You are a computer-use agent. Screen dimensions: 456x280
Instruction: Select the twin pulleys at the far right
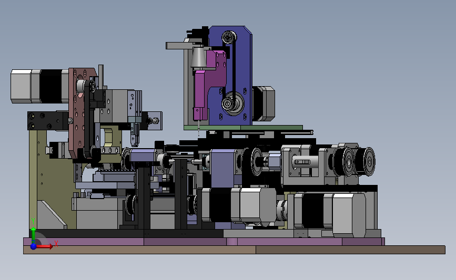[354, 162]
